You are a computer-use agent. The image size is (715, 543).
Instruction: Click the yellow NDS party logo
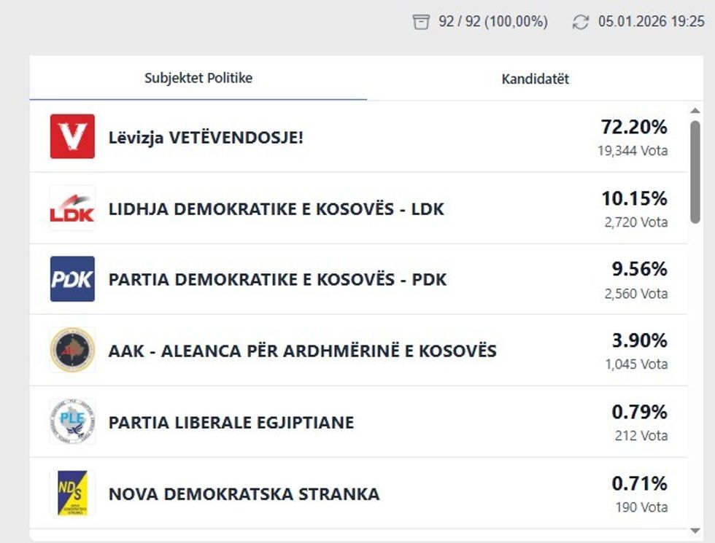tap(72, 493)
